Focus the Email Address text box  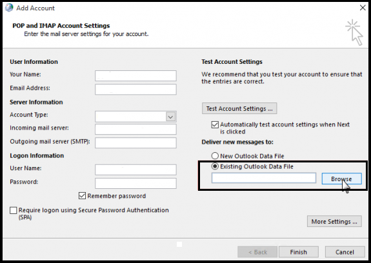(x=135, y=90)
